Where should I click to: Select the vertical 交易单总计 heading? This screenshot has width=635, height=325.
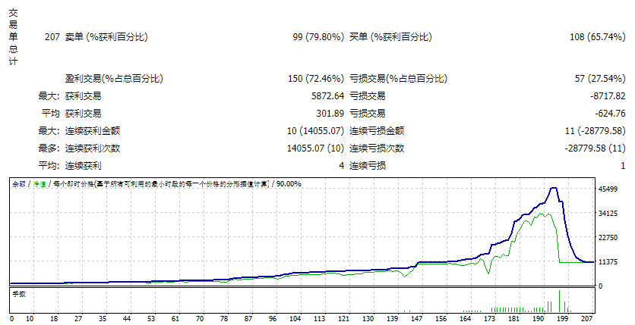(14, 37)
